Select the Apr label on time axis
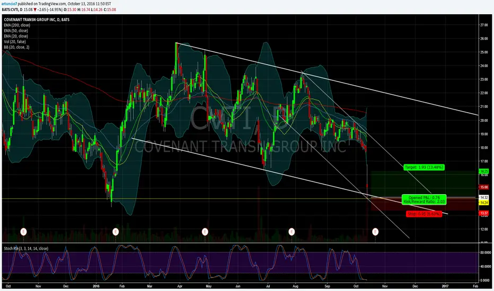The image size is (494, 291). 180,286
